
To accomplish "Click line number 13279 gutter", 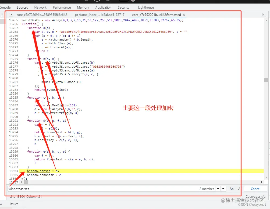I will tap(13, 74).
